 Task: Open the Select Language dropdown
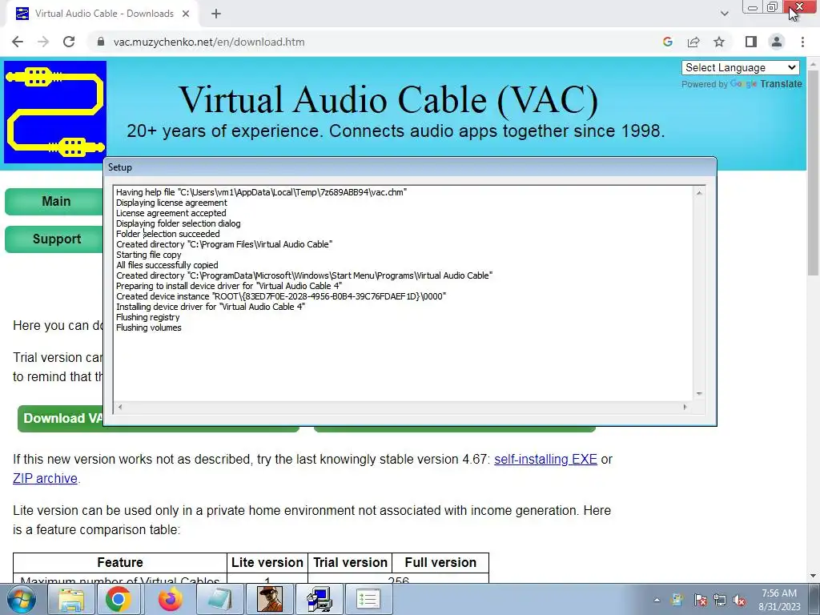[x=741, y=67]
